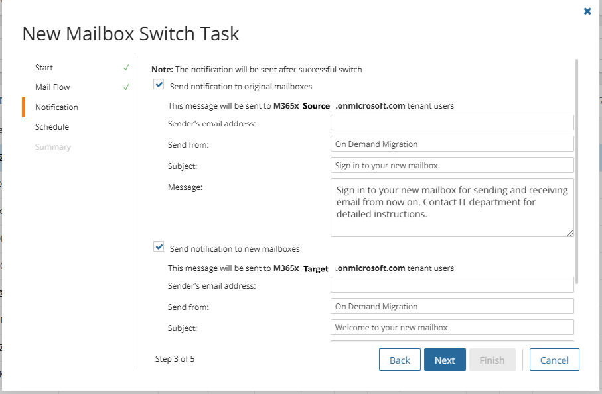Click the 'Message:' label

[185, 187]
